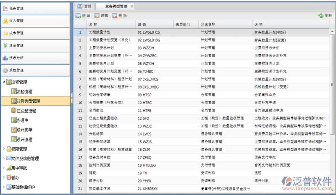Open the 收入管理 coins panel
The width and height of the screenshot is (336, 195).
pyautogui.click(x=17, y=21)
